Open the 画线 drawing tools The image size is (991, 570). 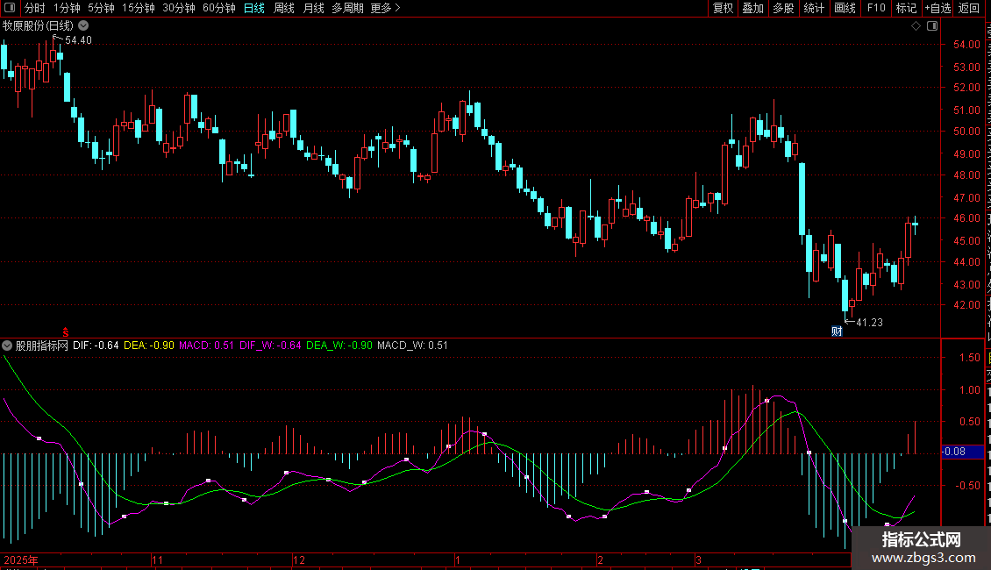tap(845, 8)
